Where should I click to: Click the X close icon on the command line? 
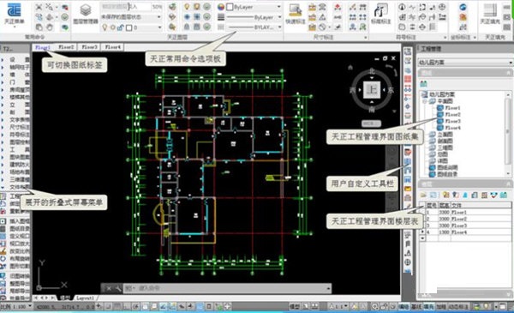[x=109, y=288]
